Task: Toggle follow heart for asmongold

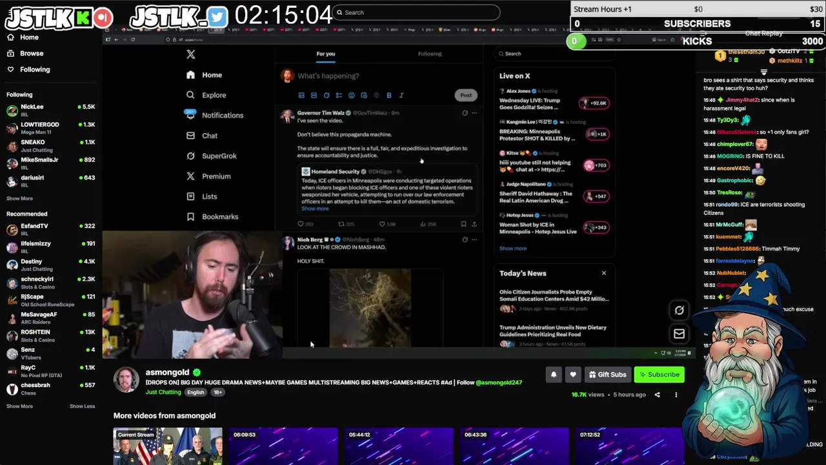Action: click(573, 375)
